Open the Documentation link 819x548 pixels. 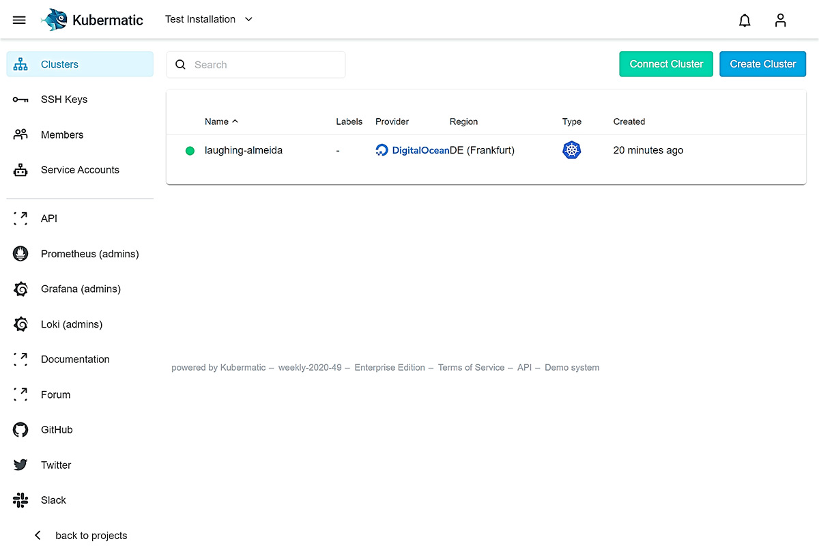[75, 359]
